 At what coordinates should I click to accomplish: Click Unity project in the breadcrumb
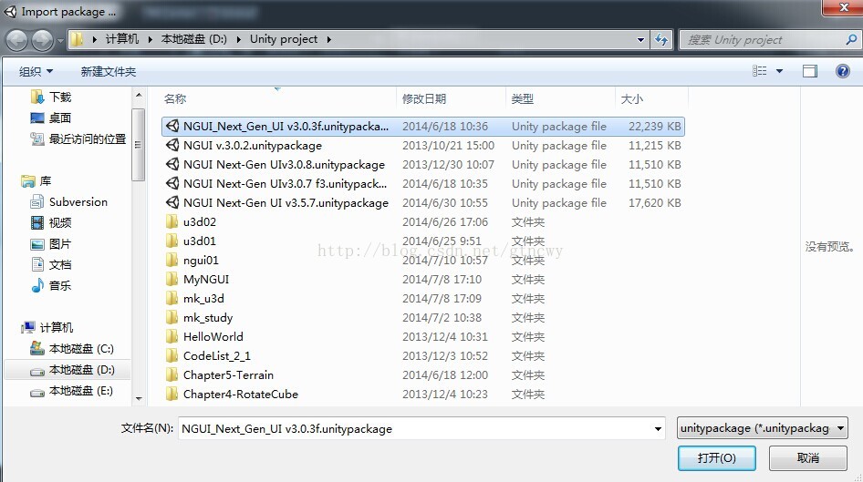284,39
